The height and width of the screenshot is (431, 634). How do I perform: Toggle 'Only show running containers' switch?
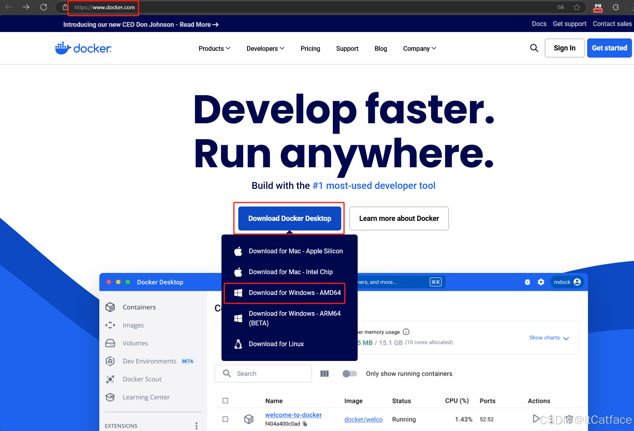[x=350, y=374]
